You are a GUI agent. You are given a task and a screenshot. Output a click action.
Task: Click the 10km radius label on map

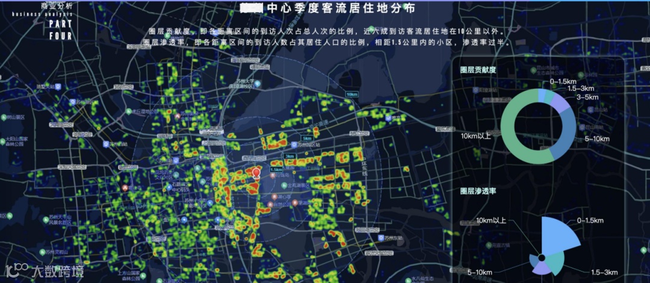[351, 95]
